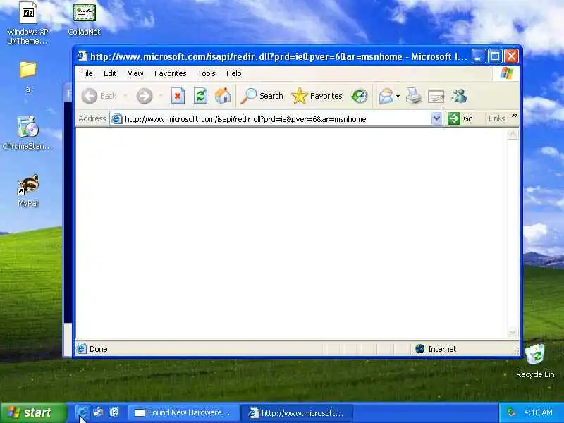Click the Print printer icon
The image size is (564, 423).
coord(414,96)
